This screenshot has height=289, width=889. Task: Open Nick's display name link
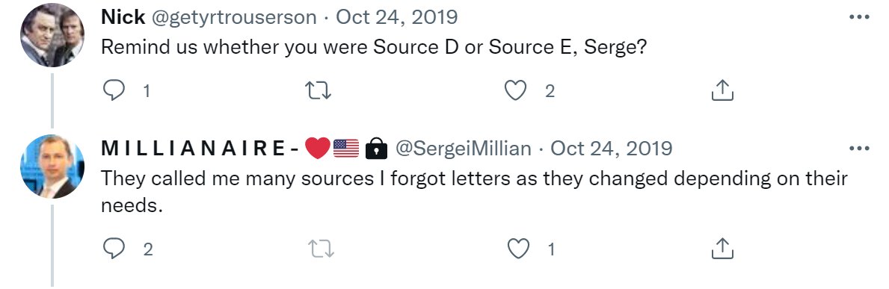click(123, 17)
